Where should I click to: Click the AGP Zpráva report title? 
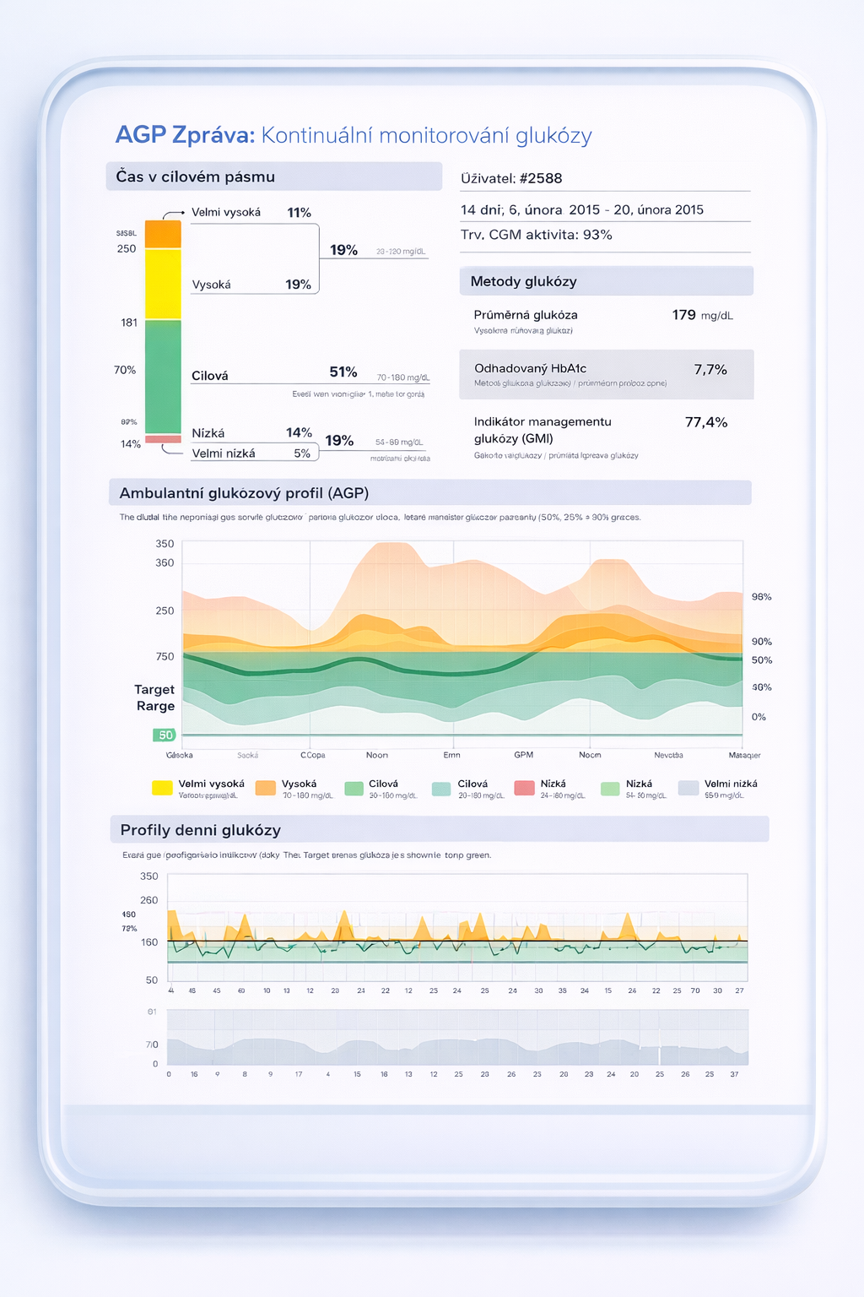pyautogui.click(x=354, y=135)
